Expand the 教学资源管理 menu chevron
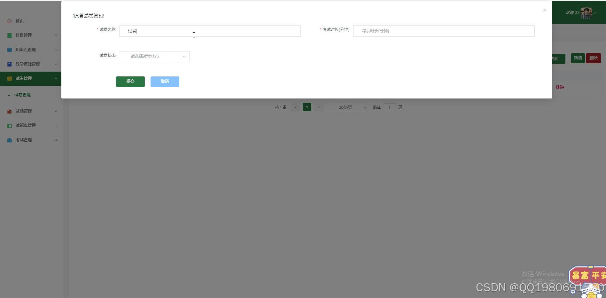 (56, 64)
